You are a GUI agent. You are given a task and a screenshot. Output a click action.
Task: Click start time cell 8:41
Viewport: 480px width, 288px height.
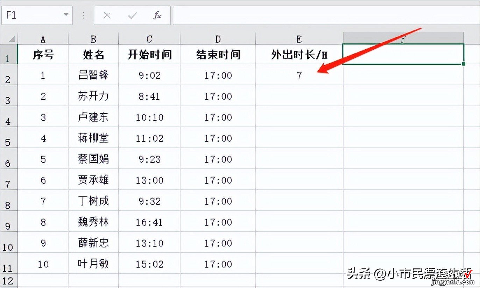(149, 96)
